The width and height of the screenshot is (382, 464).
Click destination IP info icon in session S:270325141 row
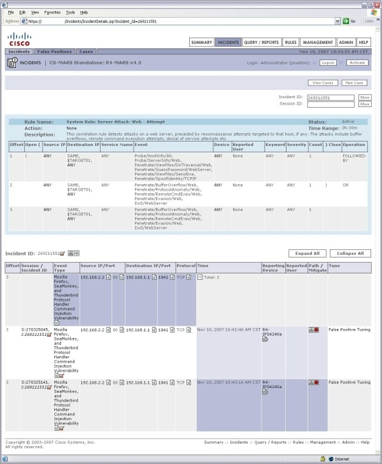pyautogui.click(x=154, y=382)
